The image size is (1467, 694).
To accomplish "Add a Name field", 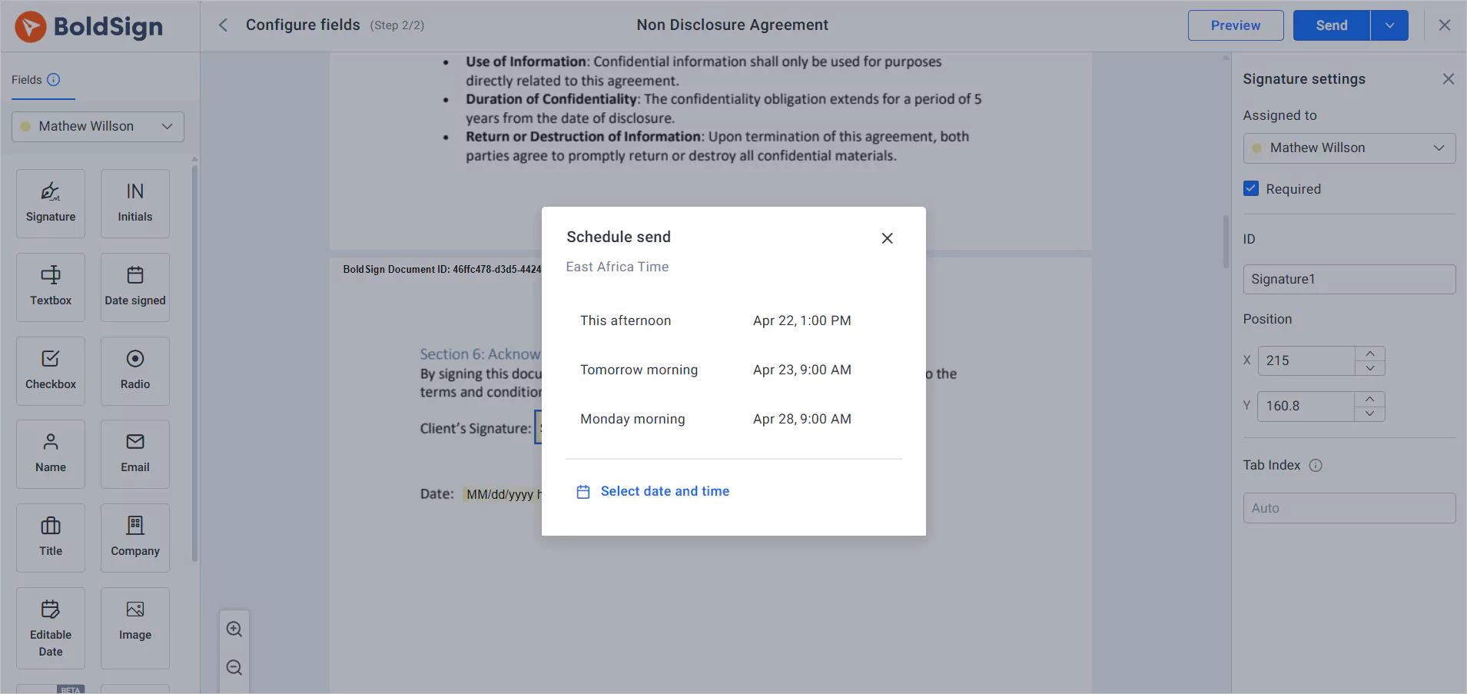I will click(51, 454).
